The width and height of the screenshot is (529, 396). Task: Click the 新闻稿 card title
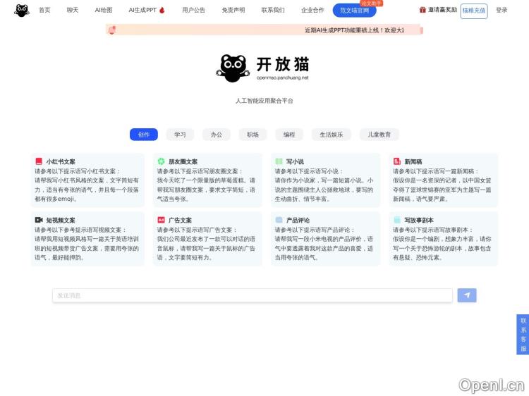point(413,161)
